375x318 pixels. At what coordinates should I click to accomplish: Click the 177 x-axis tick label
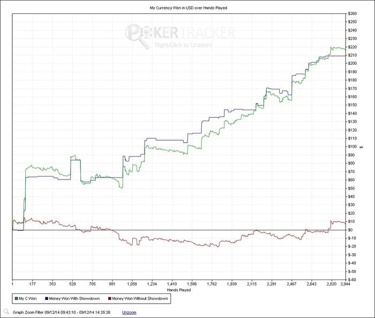click(x=32, y=284)
